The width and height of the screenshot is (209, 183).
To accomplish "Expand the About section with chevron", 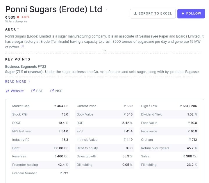I will pyautogui.click(x=105, y=50).
